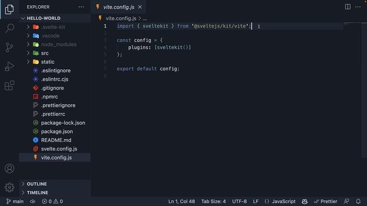Click line number 1 in gutter
The image size is (367, 206).
click(x=105, y=26)
